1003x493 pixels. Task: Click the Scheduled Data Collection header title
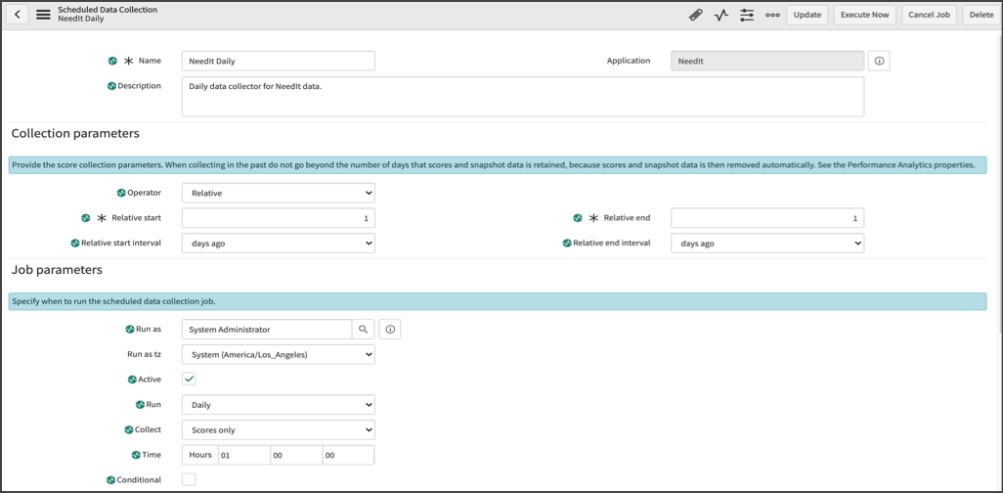tap(108, 10)
